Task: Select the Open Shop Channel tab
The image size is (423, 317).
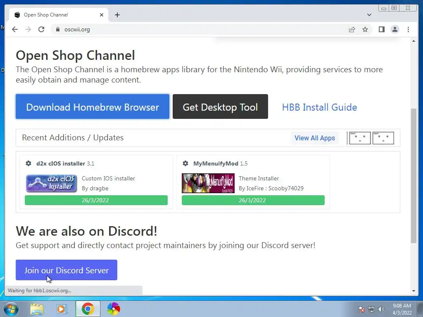Action: point(59,15)
